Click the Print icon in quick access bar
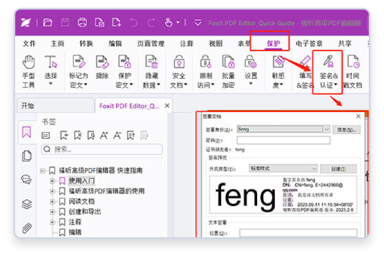The image size is (384, 258). [83, 23]
